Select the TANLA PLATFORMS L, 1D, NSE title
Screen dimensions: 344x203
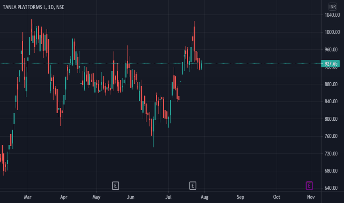click(x=34, y=7)
